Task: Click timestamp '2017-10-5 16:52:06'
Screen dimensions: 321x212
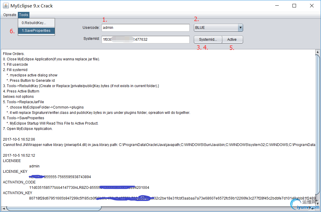Action: (19, 139)
